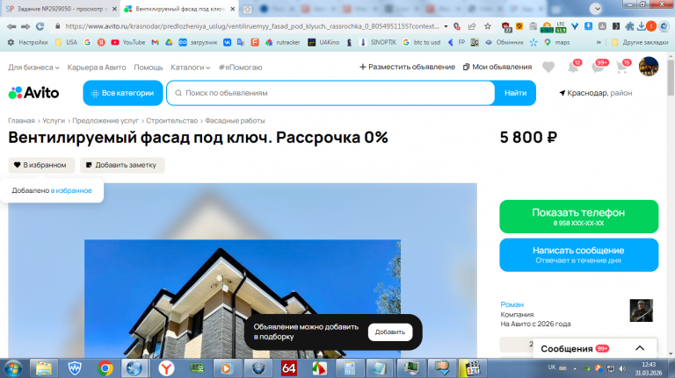Image resolution: width=675 pixels, height=378 pixels.
Task: Open browser extensions puzzle icon
Action: click(630, 26)
